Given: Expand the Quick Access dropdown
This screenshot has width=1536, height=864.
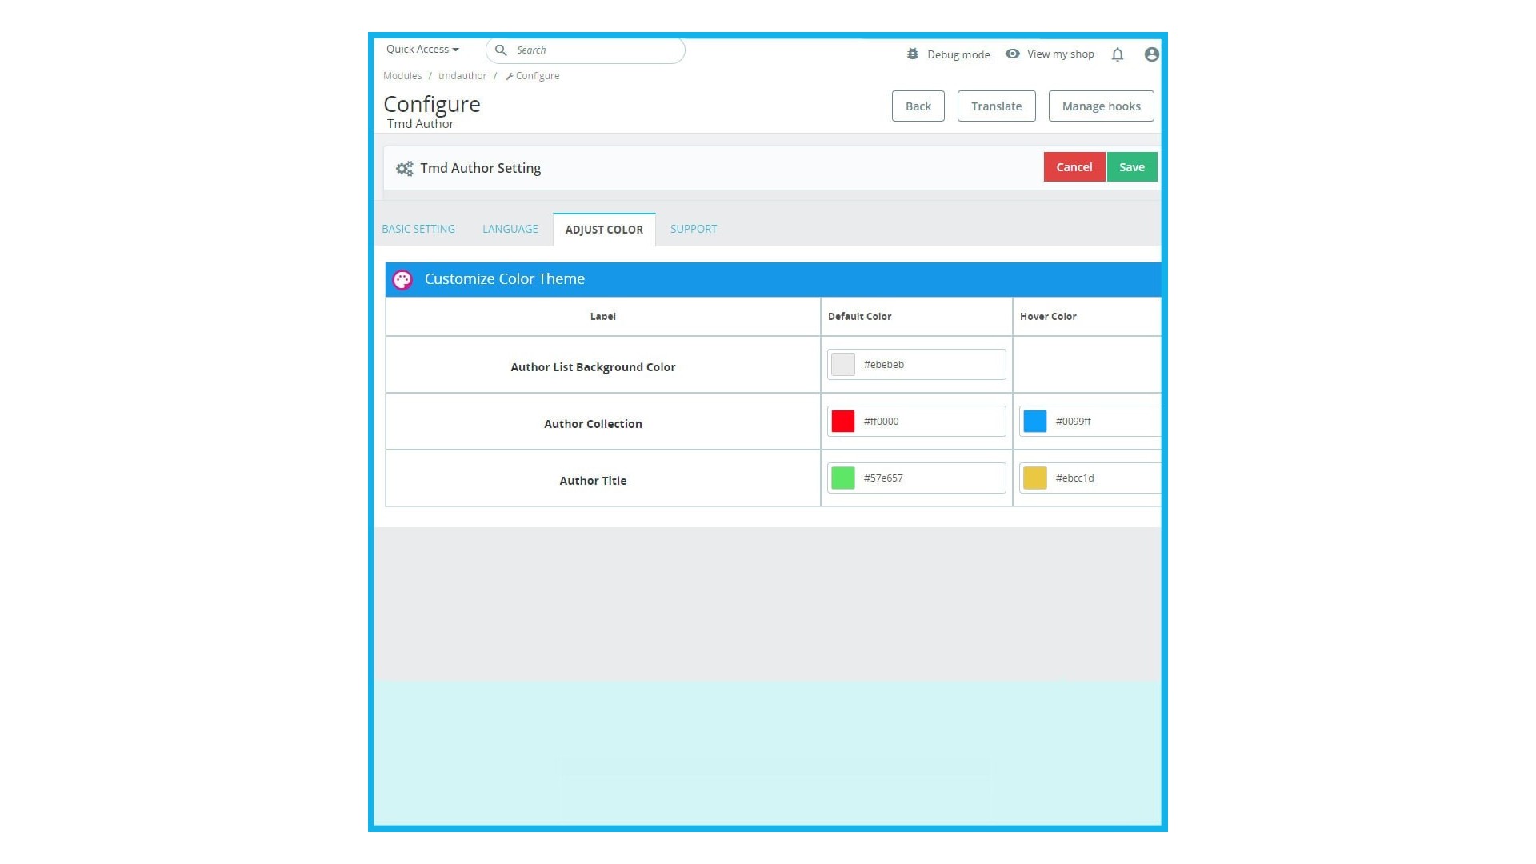Looking at the screenshot, I should tap(422, 49).
